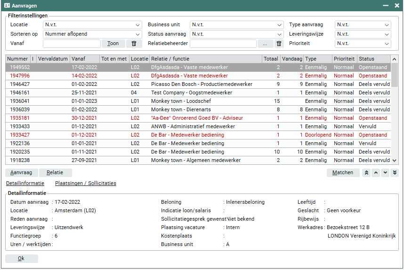This screenshot has height=270, width=404.
Task: Clear the Vanaf date with trash icon
Action: pyautogui.click(x=134, y=44)
